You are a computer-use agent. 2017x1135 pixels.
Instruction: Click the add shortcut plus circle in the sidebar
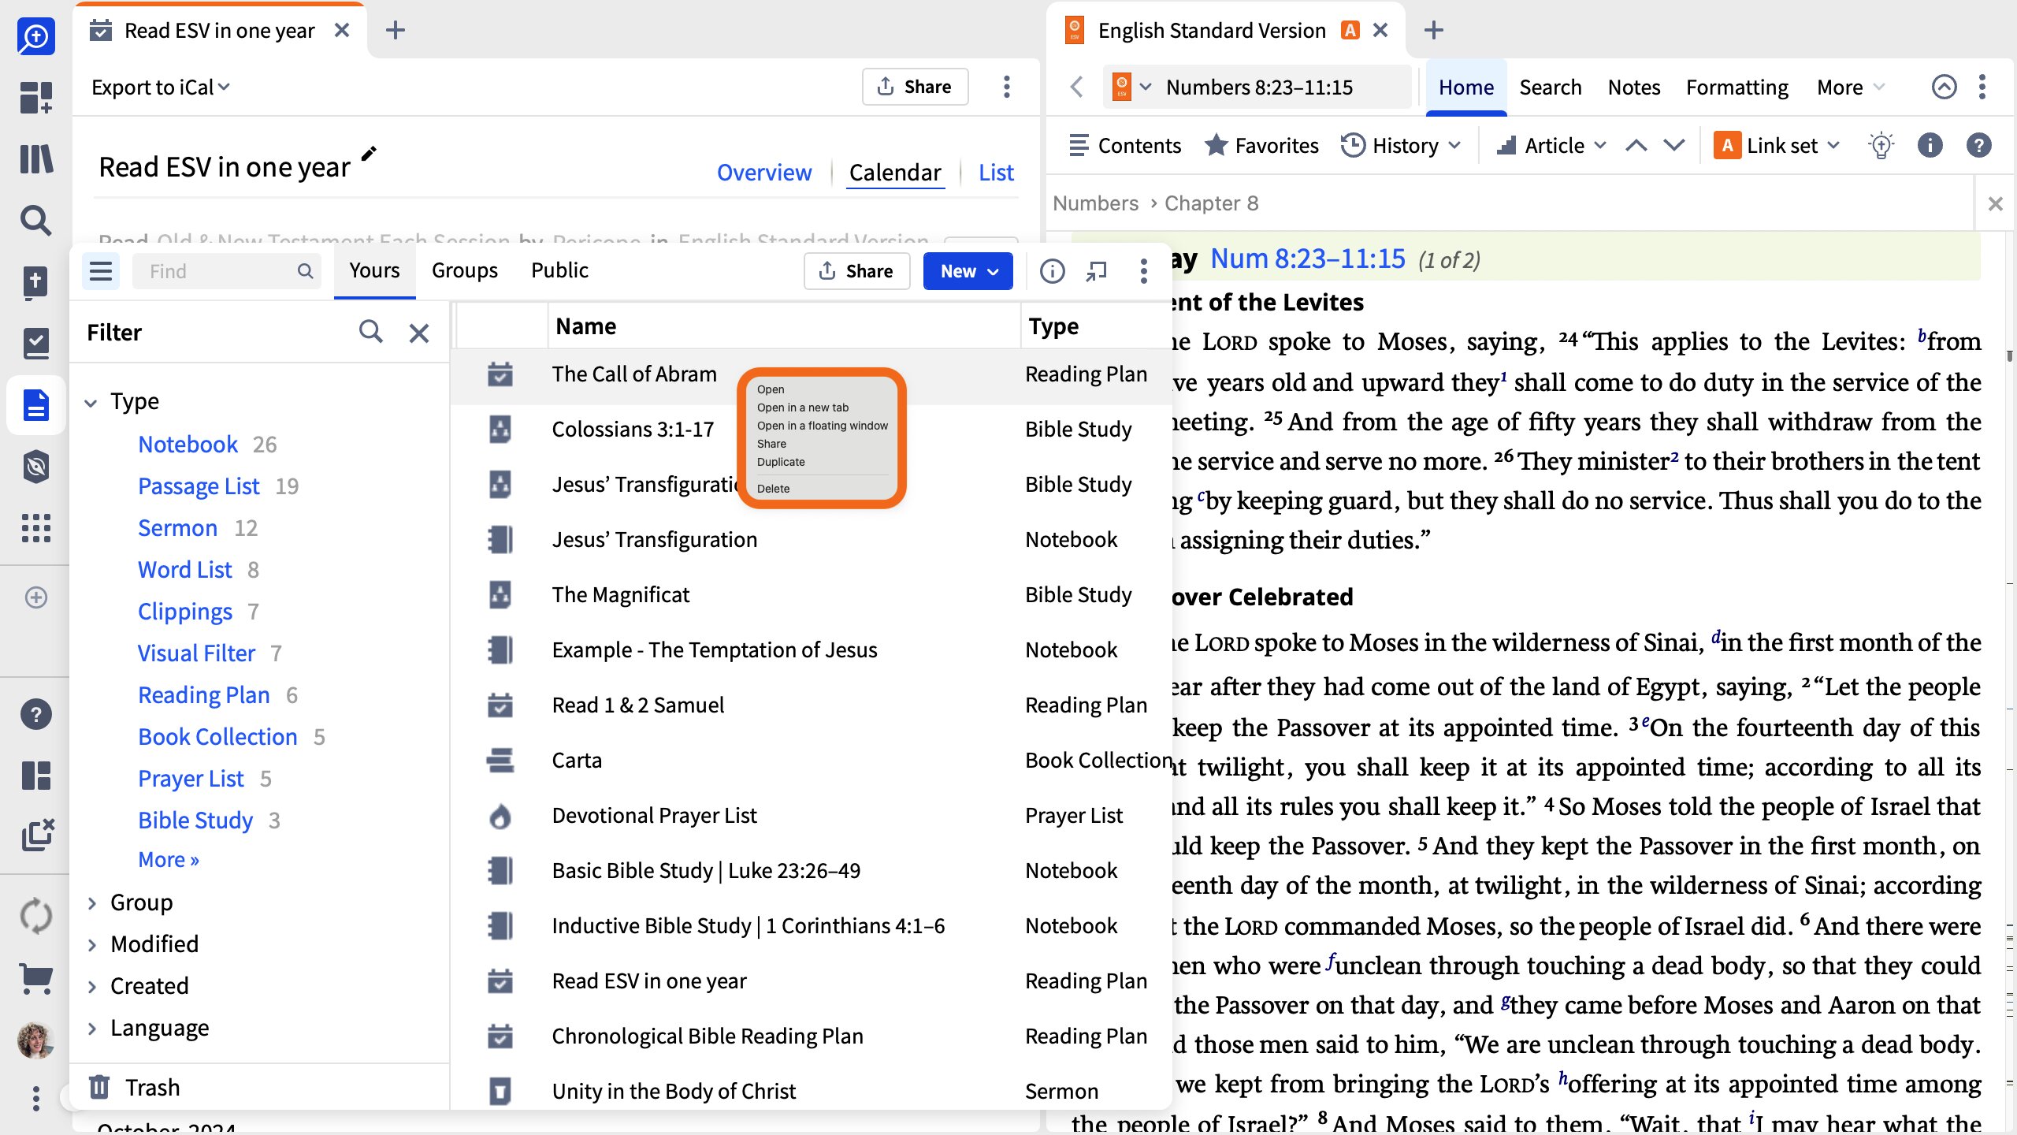click(36, 597)
